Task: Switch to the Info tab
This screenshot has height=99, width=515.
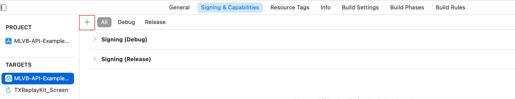Action: click(x=325, y=8)
